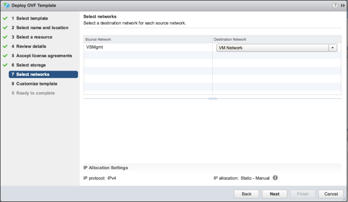The image size is (348, 202).
Task: Click the help question mark icon
Action: point(335,5)
